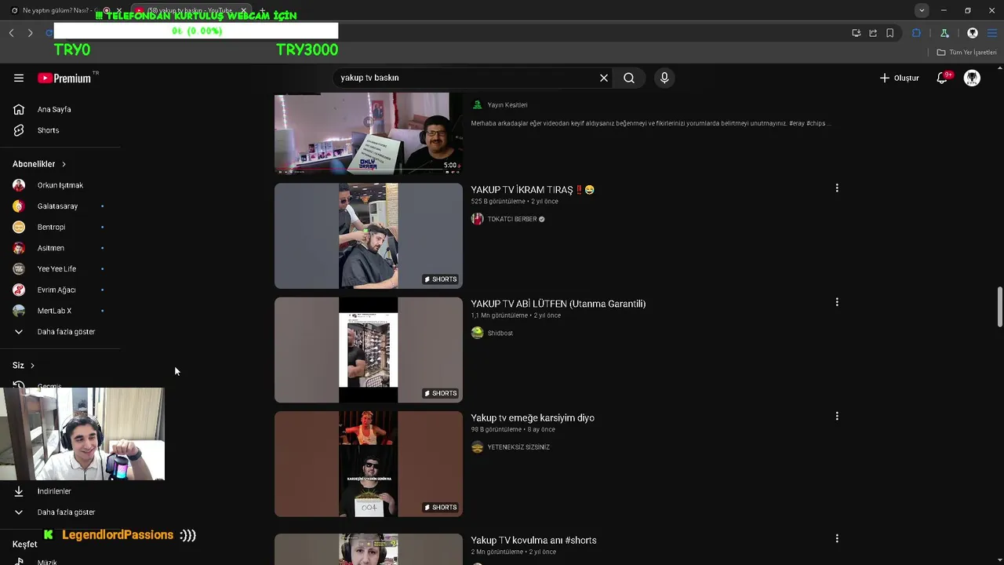The height and width of the screenshot is (565, 1004).
Task: Open title YAKUP TV ABİ LÜTFEN (Utanma Garantili)
Action: [x=558, y=304]
